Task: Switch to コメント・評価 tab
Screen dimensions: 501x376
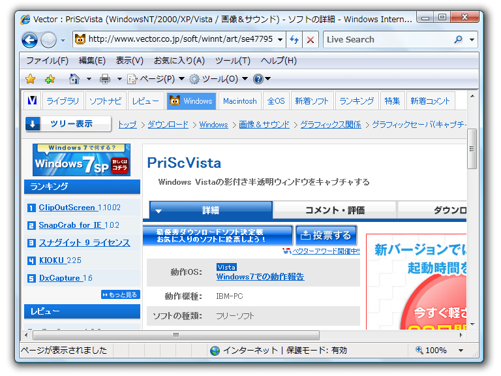Action: (335, 210)
